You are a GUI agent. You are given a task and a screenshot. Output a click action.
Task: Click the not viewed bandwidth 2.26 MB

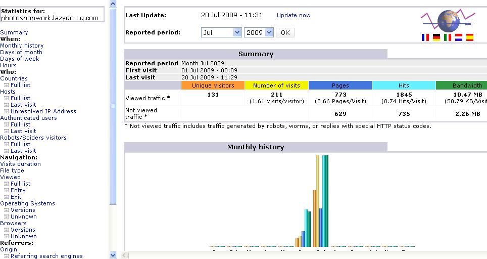(x=467, y=114)
